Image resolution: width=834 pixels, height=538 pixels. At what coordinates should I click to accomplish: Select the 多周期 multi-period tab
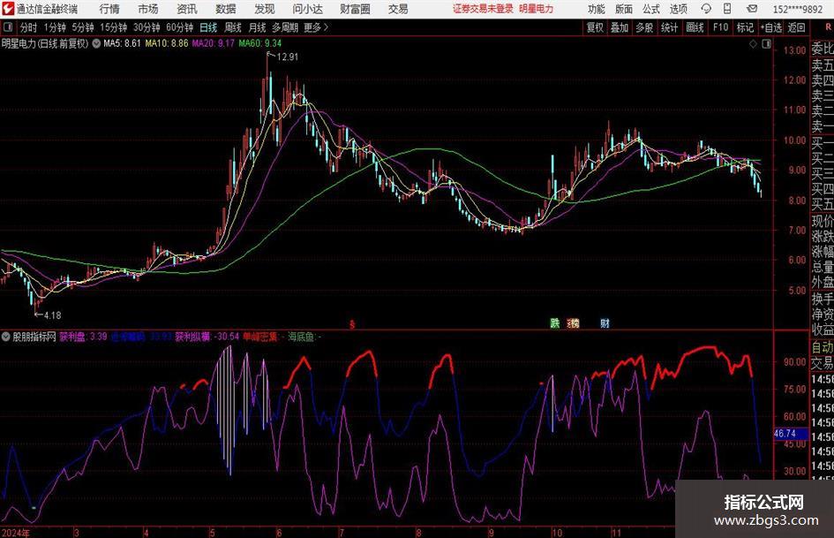click(285, 27)
